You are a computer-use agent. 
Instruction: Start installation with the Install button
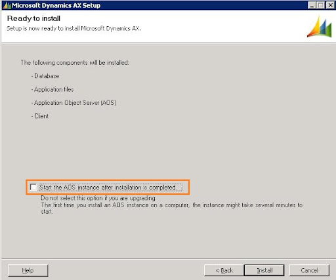264,271
